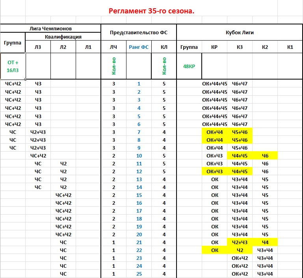303x278 pixels.
Task: Select the 'Л1' column header cell
Action: (x=88, y=47)
